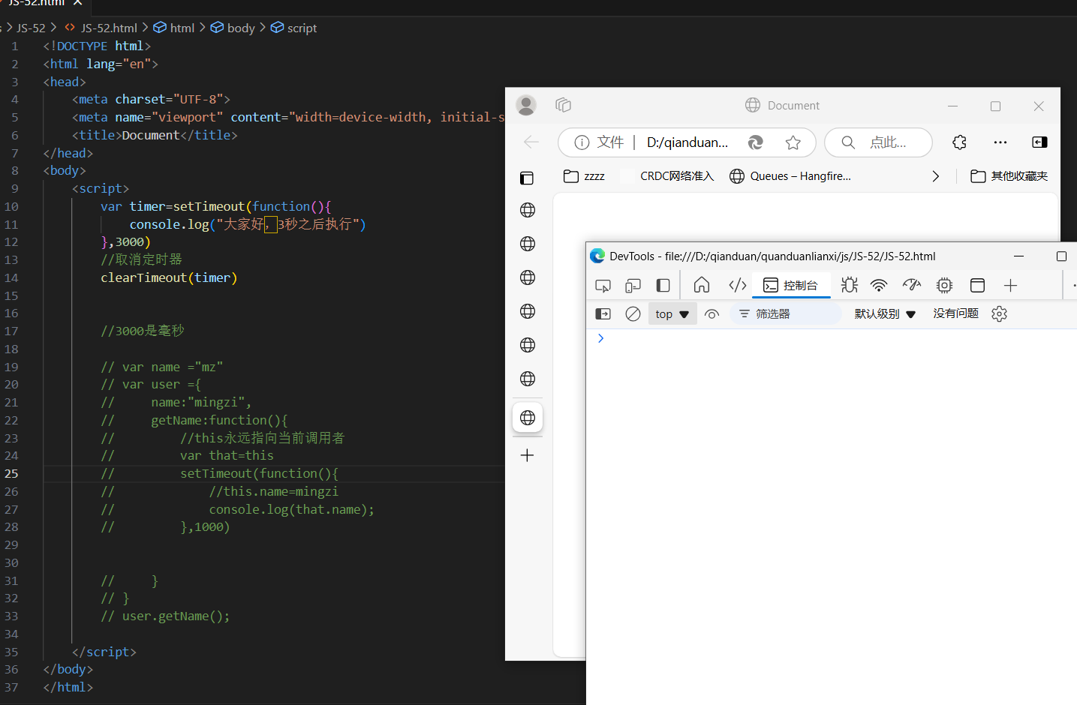
Task: Create a live expression with the eye icon
Action: (712, 314)
